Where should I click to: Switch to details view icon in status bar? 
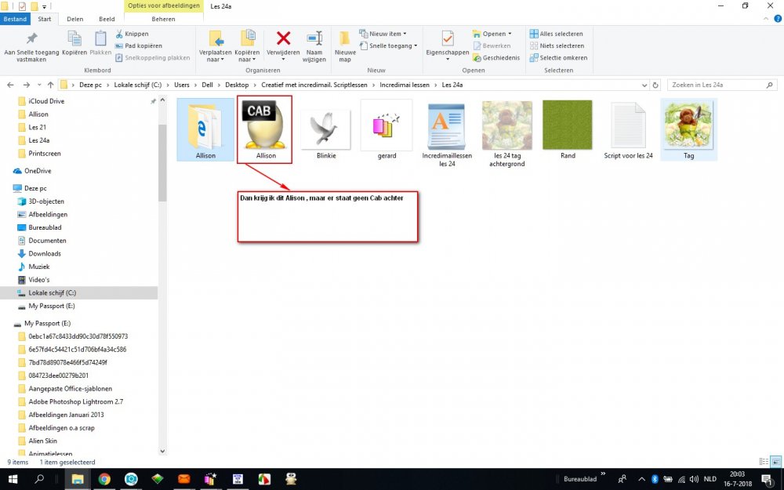(x=764, y=462)
